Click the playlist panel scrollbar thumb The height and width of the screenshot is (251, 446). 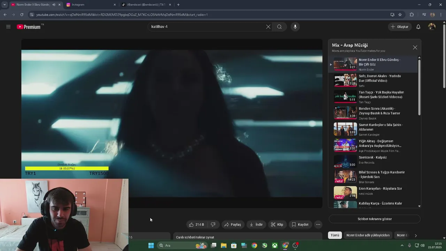click(419, 87)
